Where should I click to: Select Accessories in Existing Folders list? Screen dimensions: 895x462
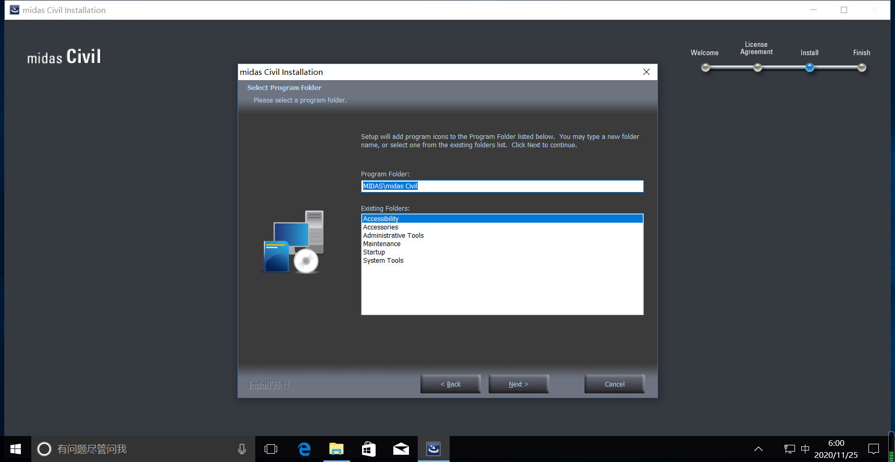[502, 227]
